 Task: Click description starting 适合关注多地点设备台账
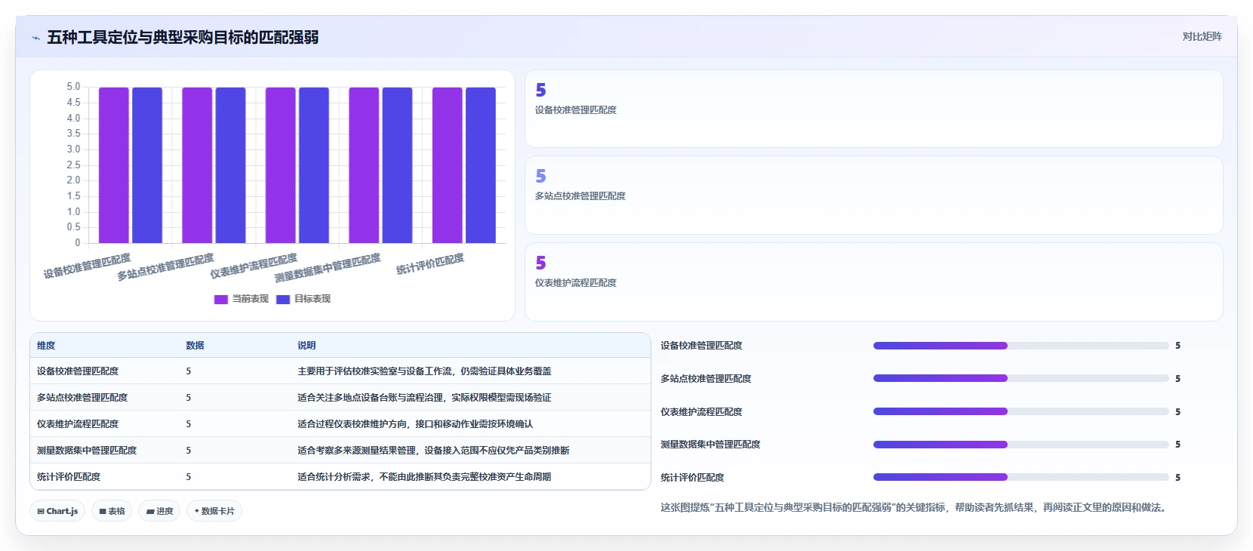pos(424,398)
